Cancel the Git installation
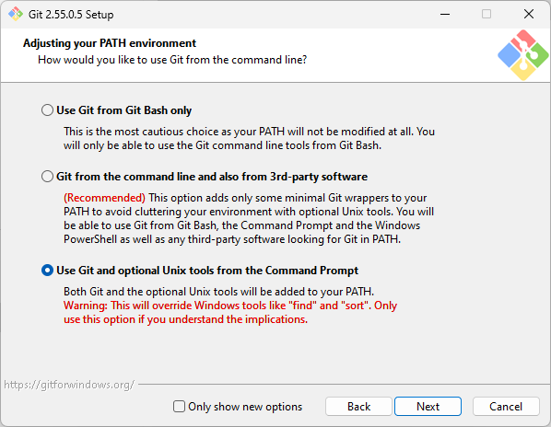Viewport: 551px width, 427px height. point(506,407)
